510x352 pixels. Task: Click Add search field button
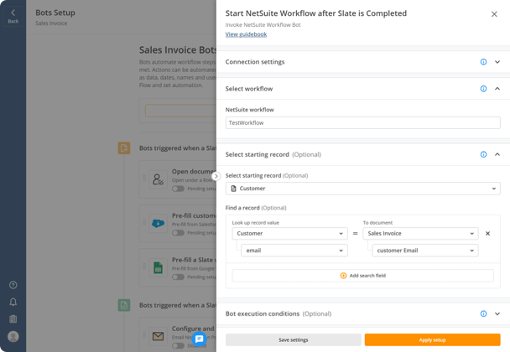[x=363, y=276]
